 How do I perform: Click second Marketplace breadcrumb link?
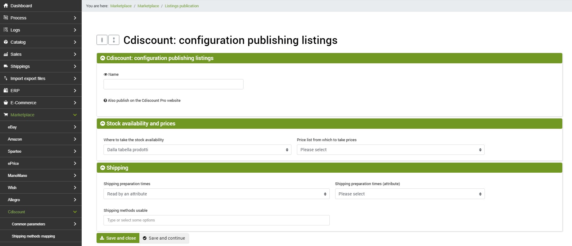click(148, 6)
